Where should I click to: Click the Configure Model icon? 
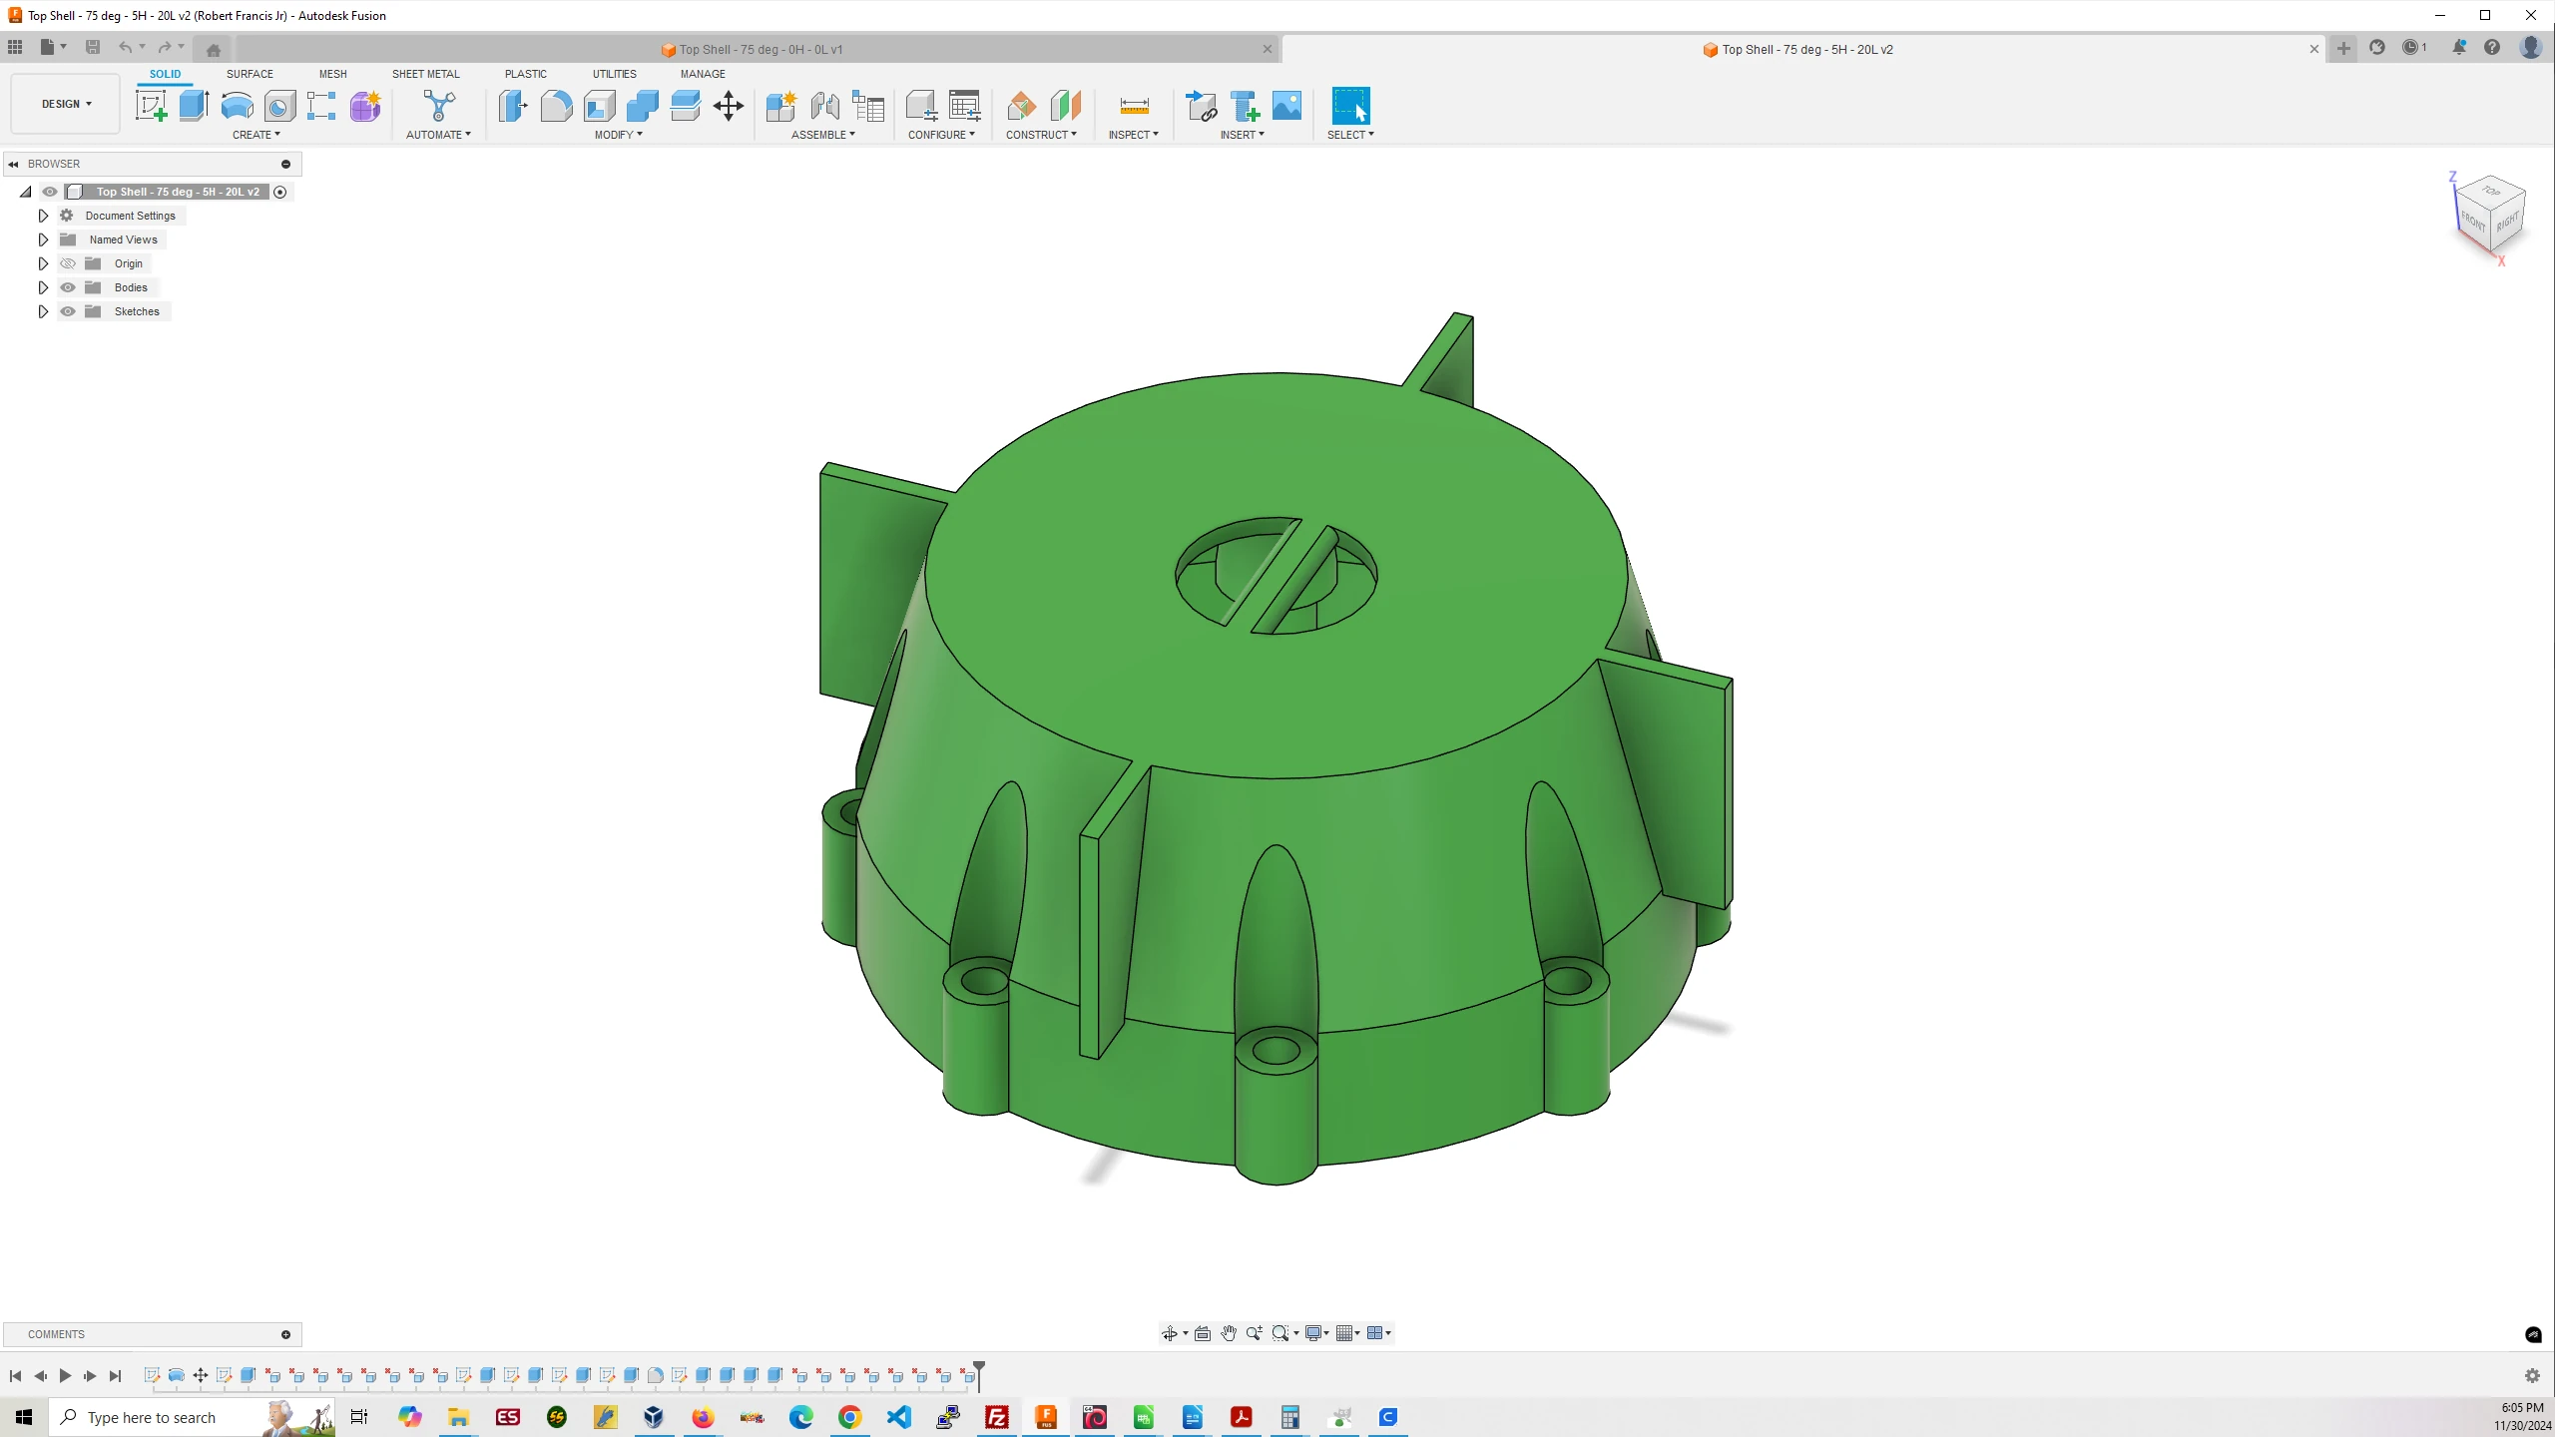pos(921,106)
